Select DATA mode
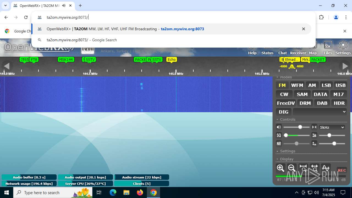 point(320,94)
